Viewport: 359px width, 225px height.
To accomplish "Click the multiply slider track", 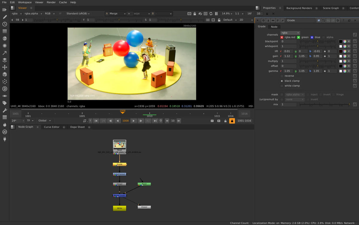I will point(317,61).
